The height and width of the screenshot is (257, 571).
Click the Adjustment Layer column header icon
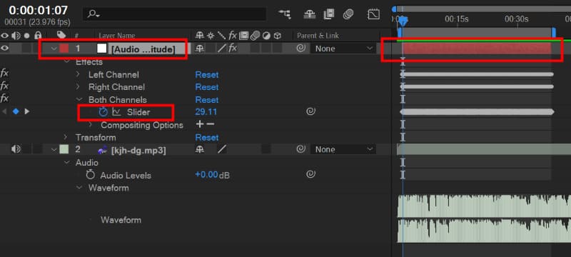(266, 35)
